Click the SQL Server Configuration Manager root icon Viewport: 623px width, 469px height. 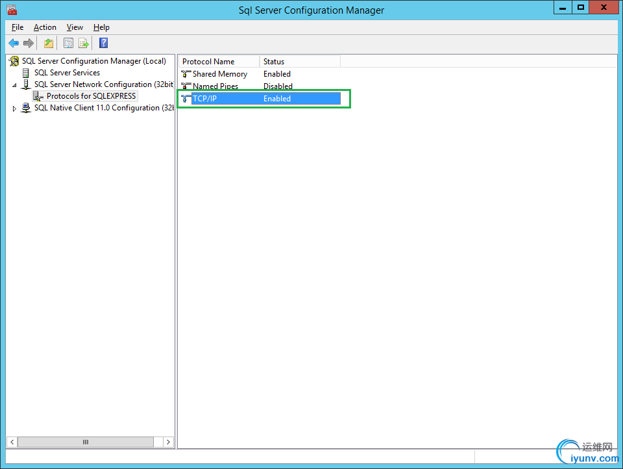point(14,61)
